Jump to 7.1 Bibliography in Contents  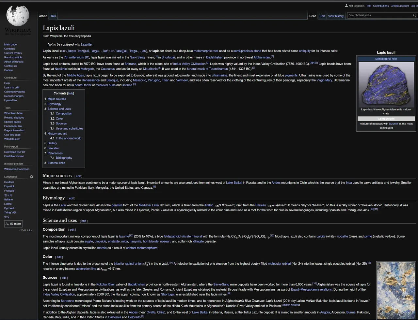(64, 158)
